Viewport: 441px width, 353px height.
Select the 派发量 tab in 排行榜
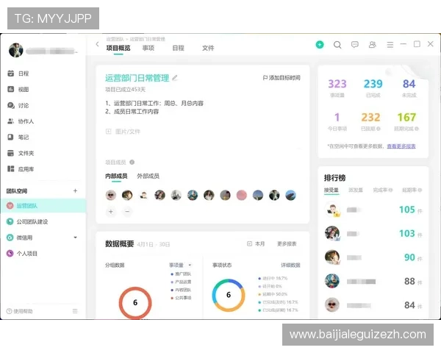[355, 190]
